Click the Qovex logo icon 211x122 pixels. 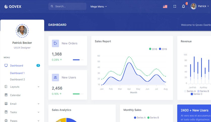click(x=6, y=7)
